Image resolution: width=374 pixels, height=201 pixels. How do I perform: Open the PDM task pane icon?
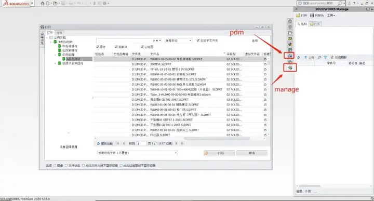[x=290, y=56]
